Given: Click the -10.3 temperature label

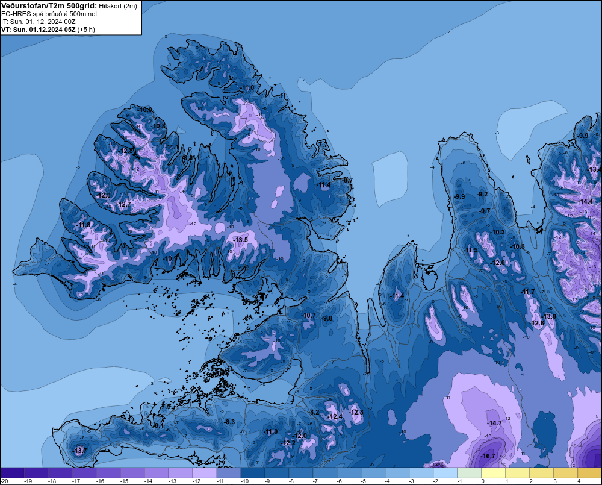Looking at the screenshot, I should 498,232.
